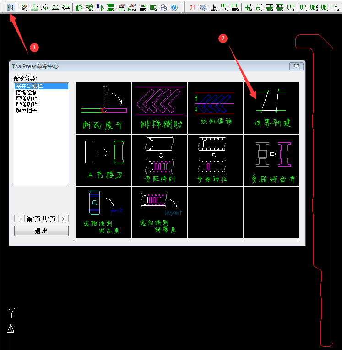Click the 'UP' toolbar icon
This screenshot has width=342, height=350.
pyautogui.click(x=303, y=7)
